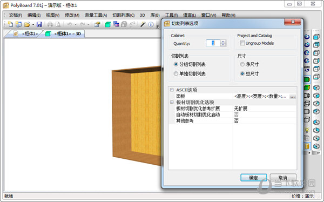Click the greyed doors icon below the light bulb
Viewport: 324px width, 202px height.
click(307, 138)
